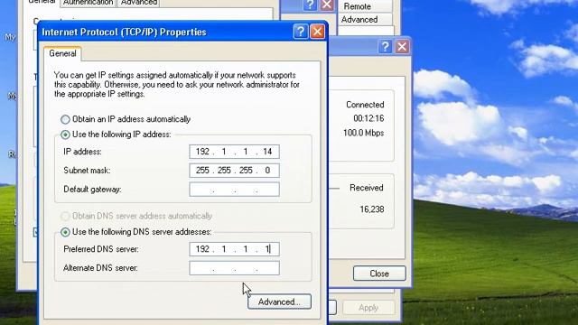Screen dimensions: 578x325
Task: Switch to the Authentication tab behind the dialog
Action: click(89, 3)
